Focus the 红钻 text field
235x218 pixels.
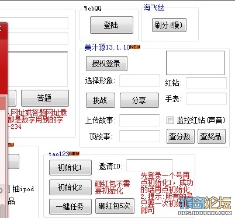coord(206,83)
